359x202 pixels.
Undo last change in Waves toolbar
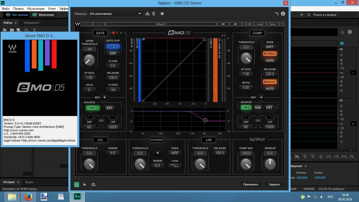point(86,24)
